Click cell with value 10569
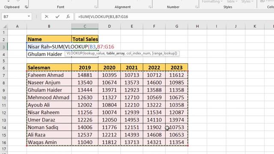This screenshot has width=274, height=154. 154,98
